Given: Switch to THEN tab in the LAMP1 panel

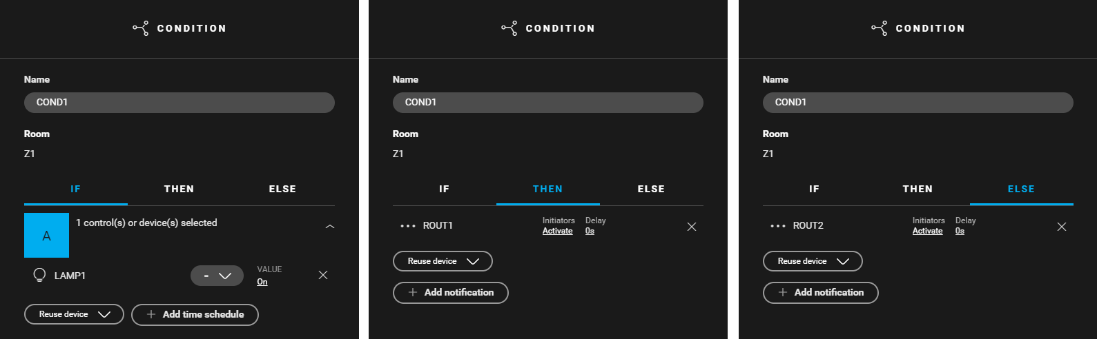Looking at the screenshot, I should tap(179, 189).
